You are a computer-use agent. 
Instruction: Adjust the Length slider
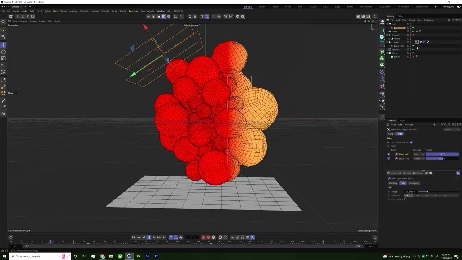[x=439, y=192]
